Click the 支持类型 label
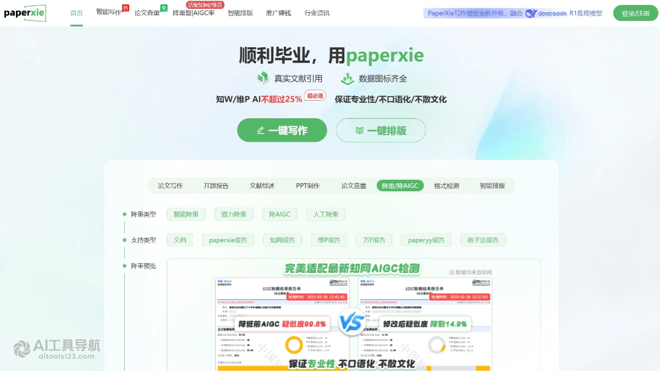 coord(143,240)
